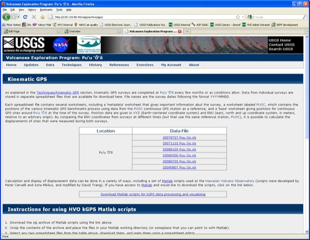The image size is (310, 240).
Task: Open the Home page icon in toolbar
Action: (x=42, y=17)
